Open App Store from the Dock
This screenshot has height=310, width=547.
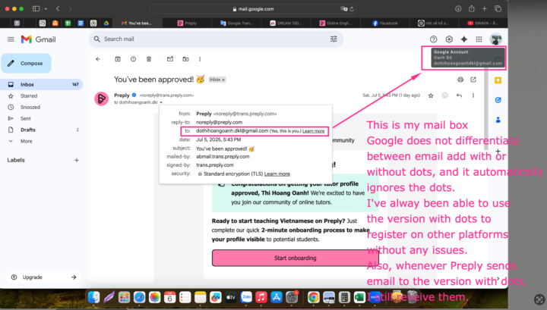[277, 297]
